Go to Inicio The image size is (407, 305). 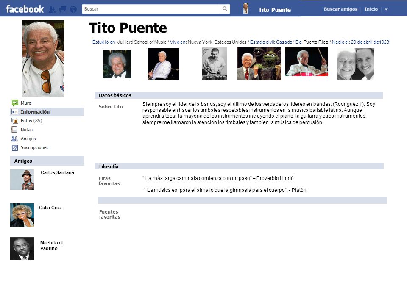click(x=371, y=9)
